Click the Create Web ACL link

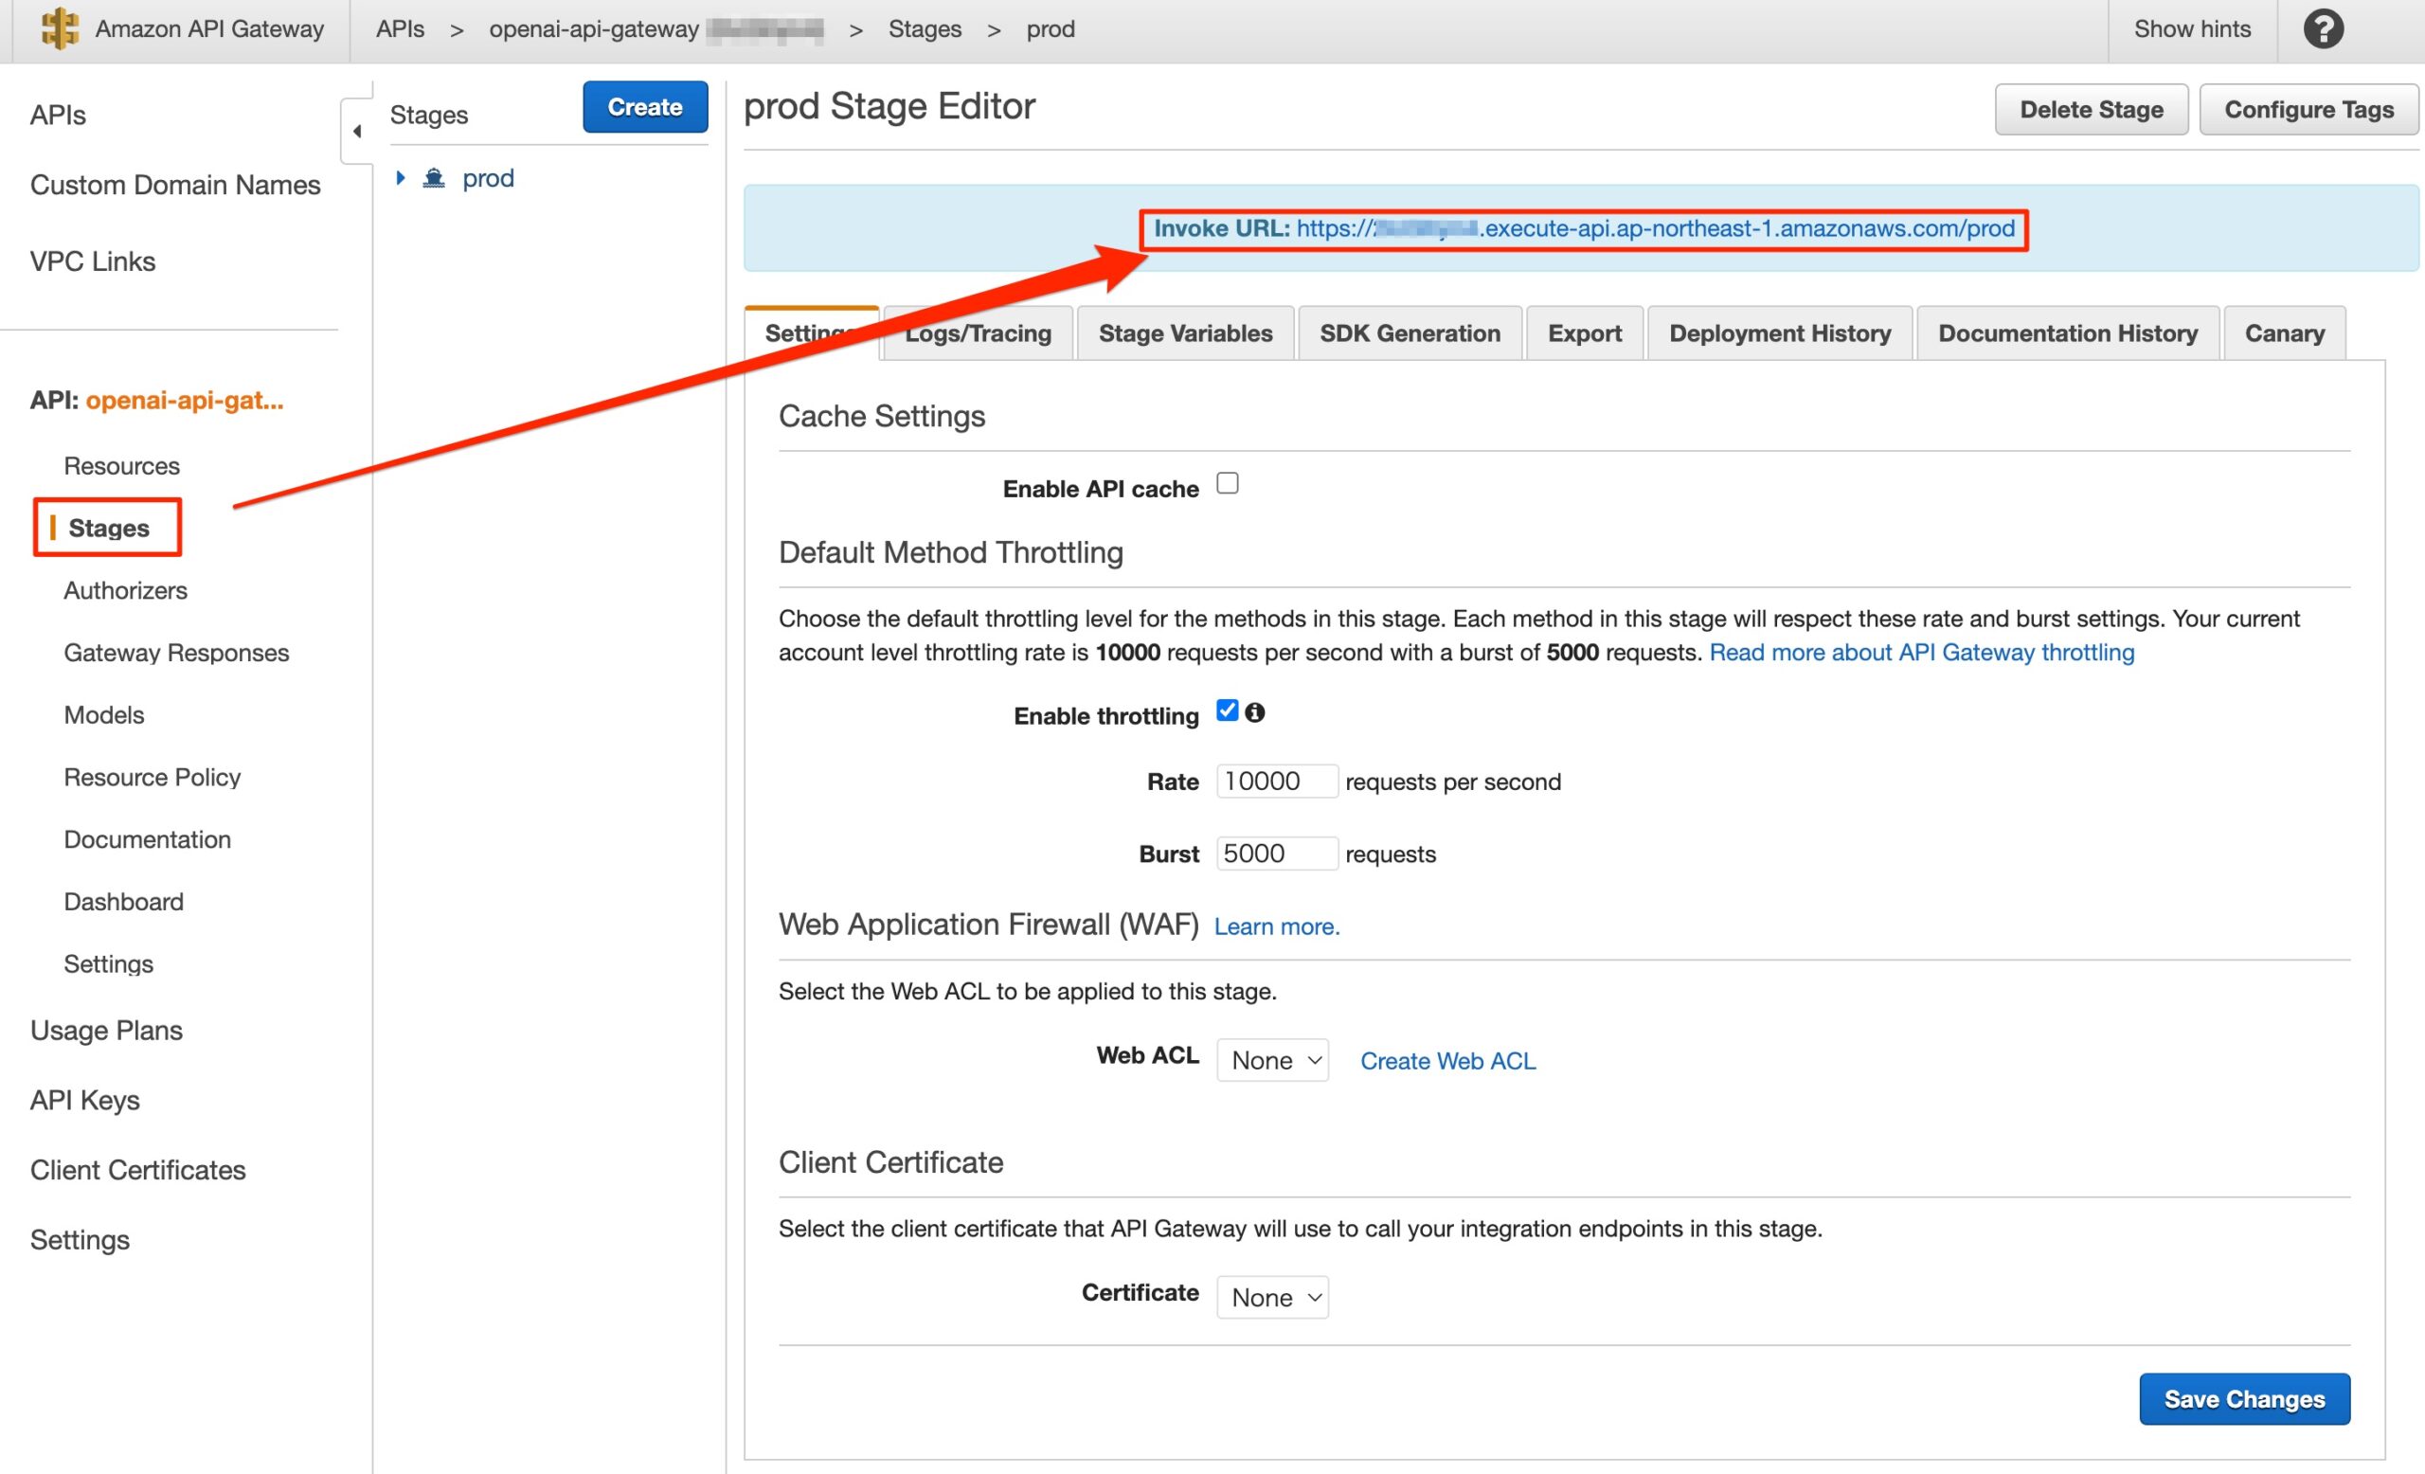click(x=1447, y=1061)
